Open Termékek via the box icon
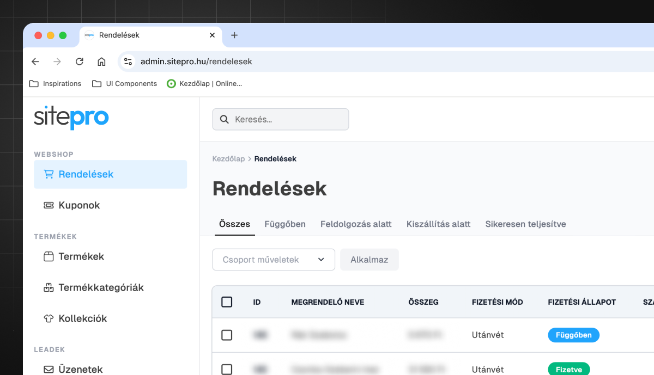The width and height of the screenshot is (654, 375). [x=48, y=256]
